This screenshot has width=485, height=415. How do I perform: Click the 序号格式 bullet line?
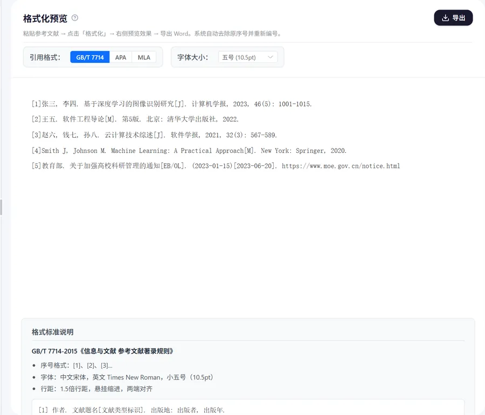click(77, 365)
